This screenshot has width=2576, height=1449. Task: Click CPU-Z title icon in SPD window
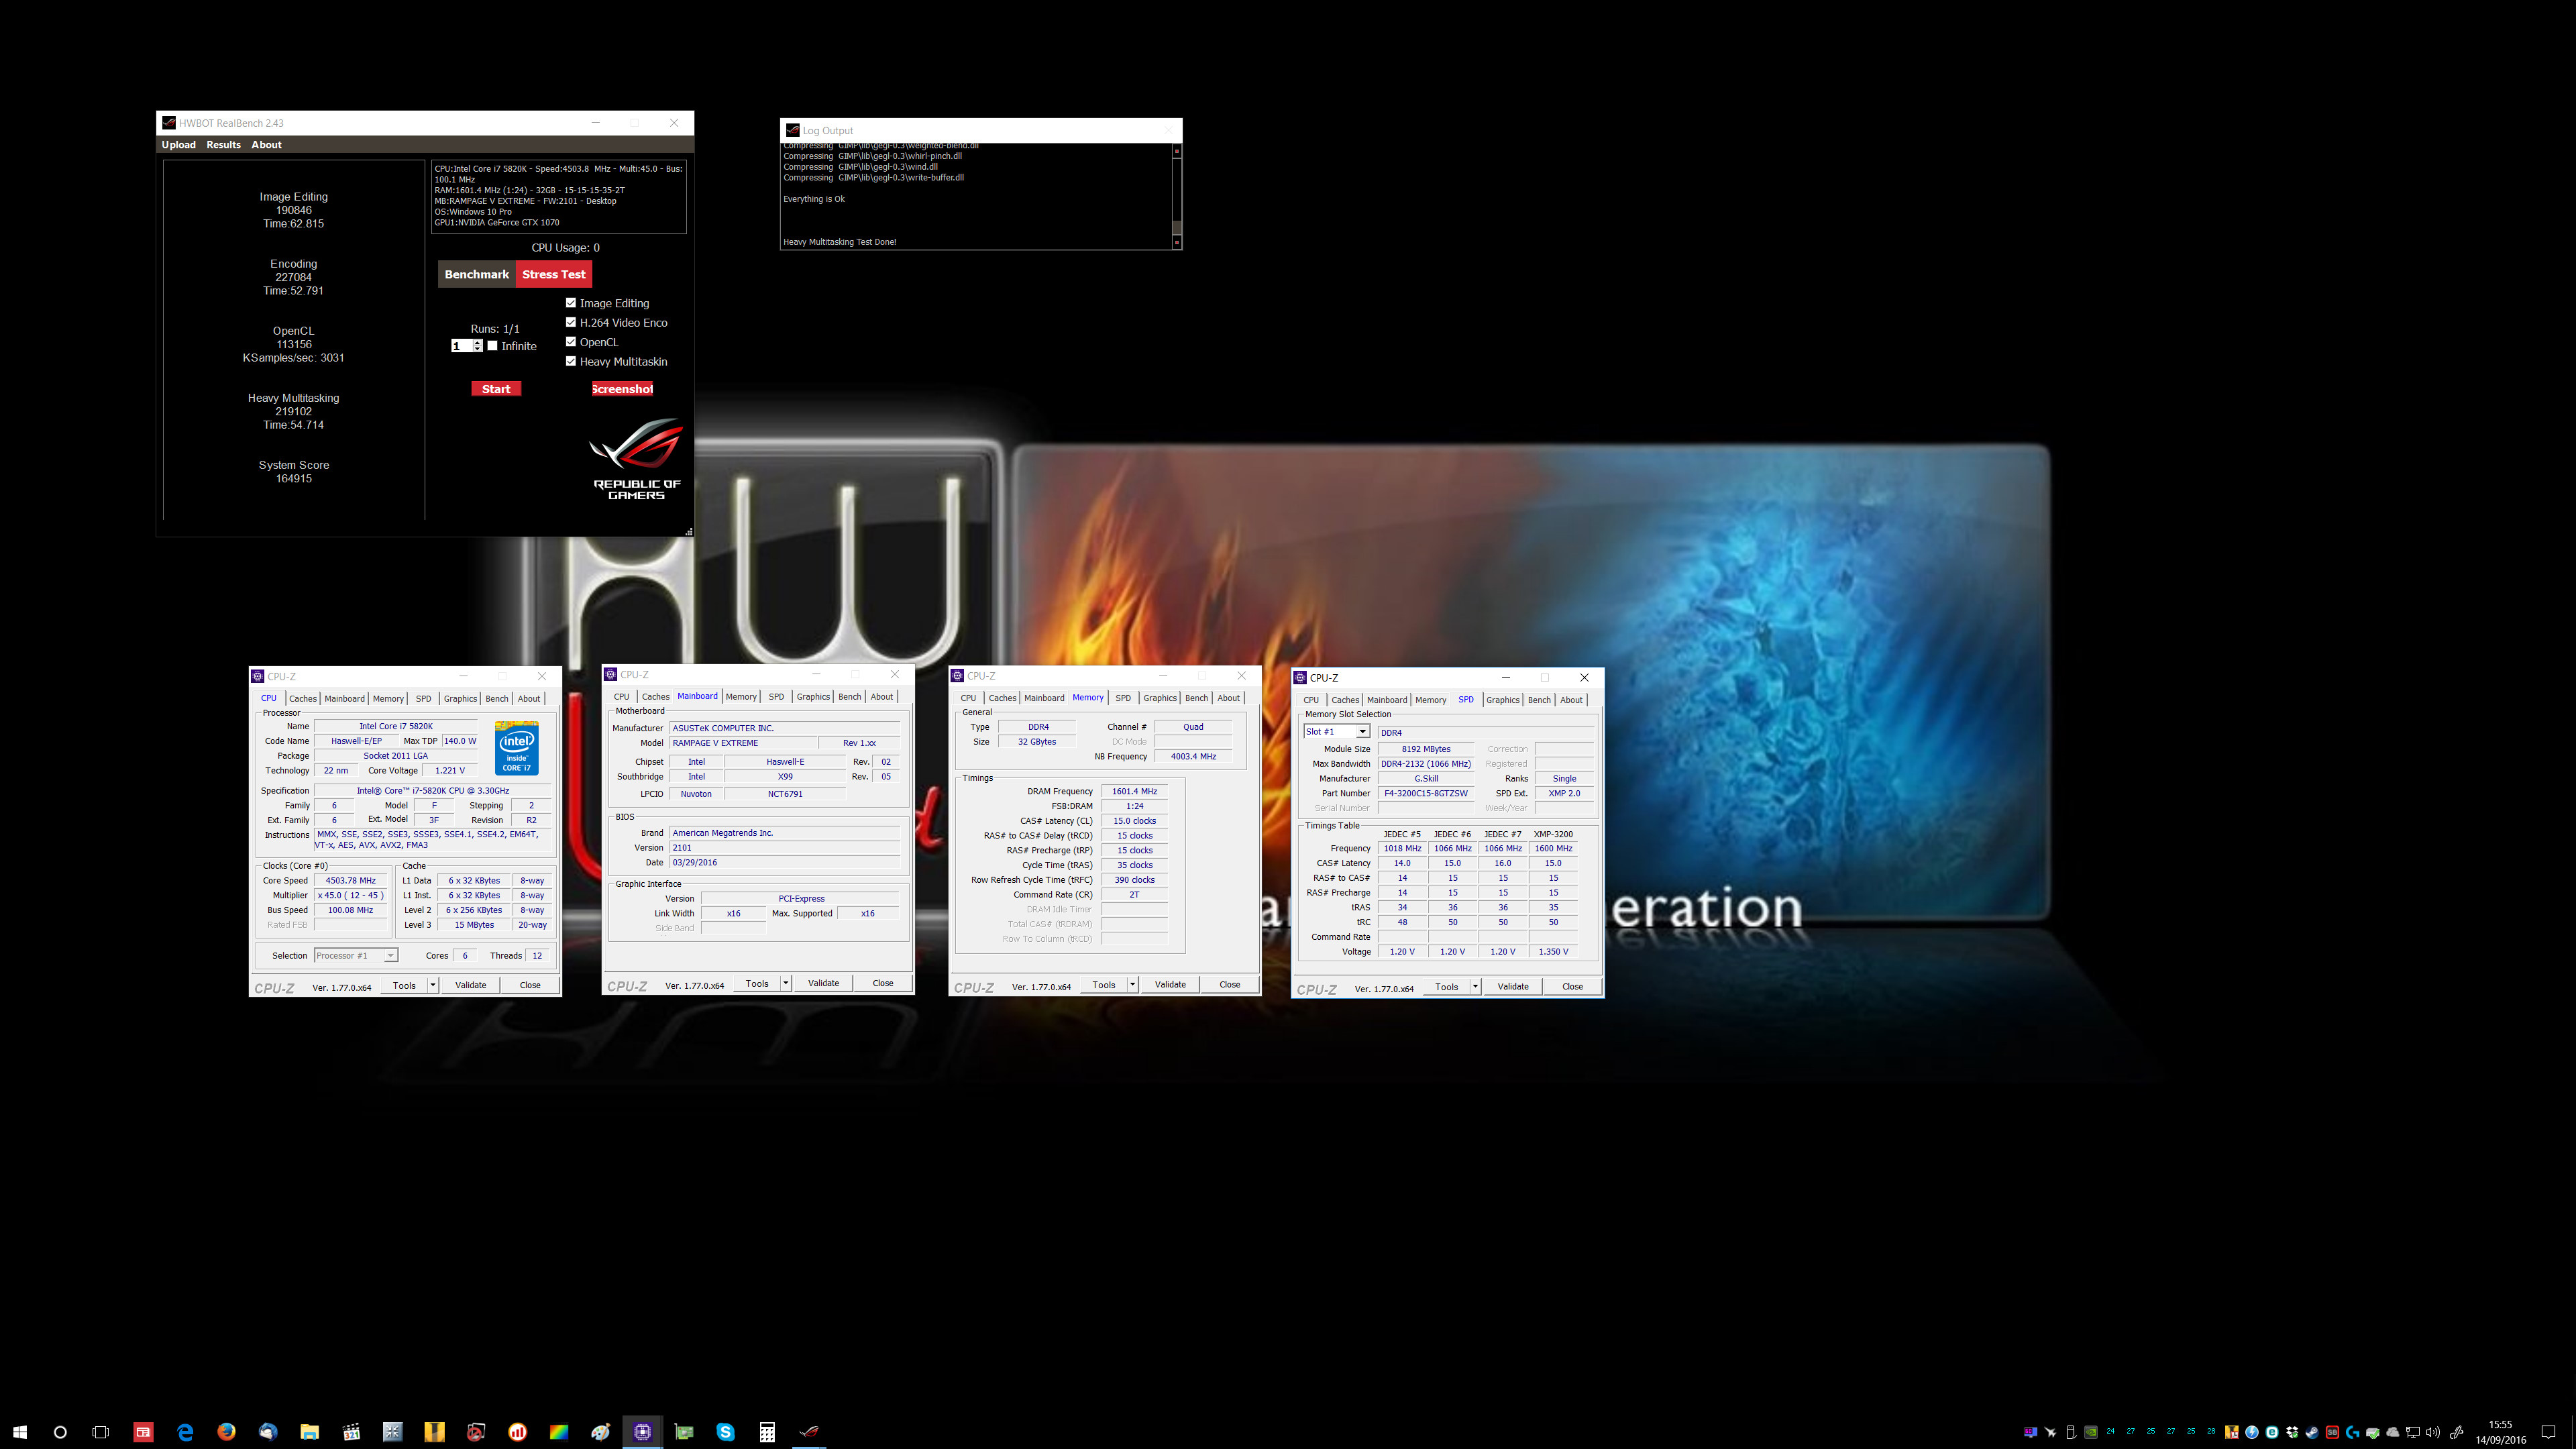pos(1300,678)
